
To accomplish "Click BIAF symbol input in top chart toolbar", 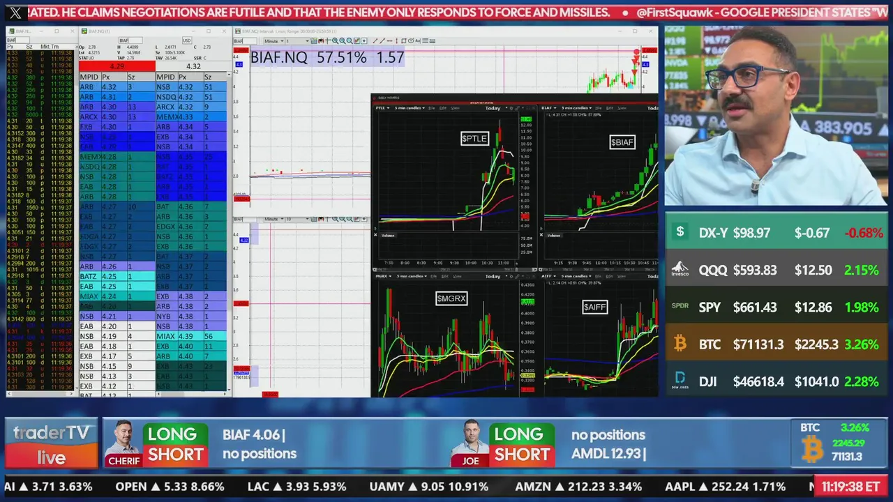I will point(246,40).
